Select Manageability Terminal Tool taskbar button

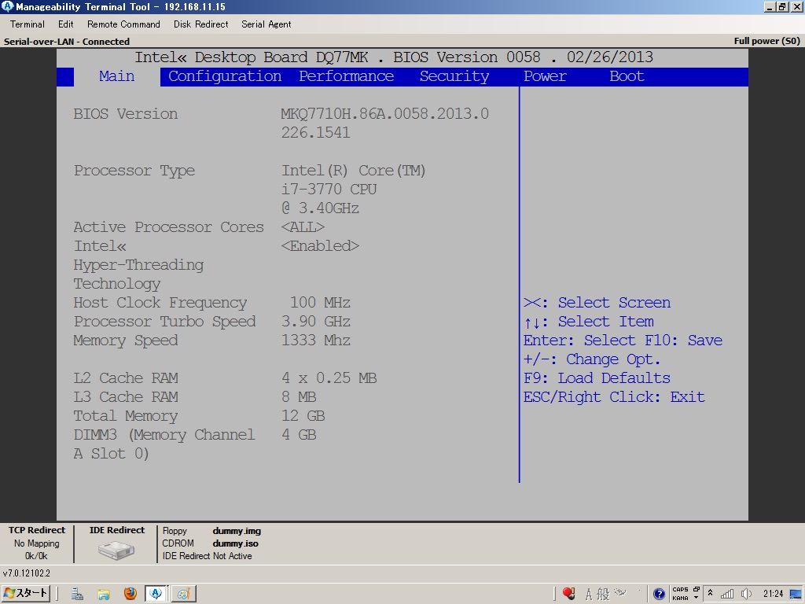[x=156, y=594]
